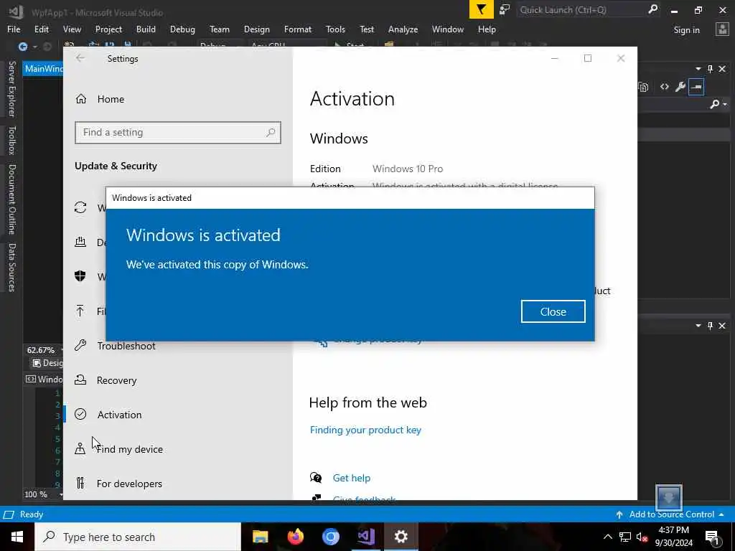
Task: Open the Debug menu
Action: click(x=182, y=29)
